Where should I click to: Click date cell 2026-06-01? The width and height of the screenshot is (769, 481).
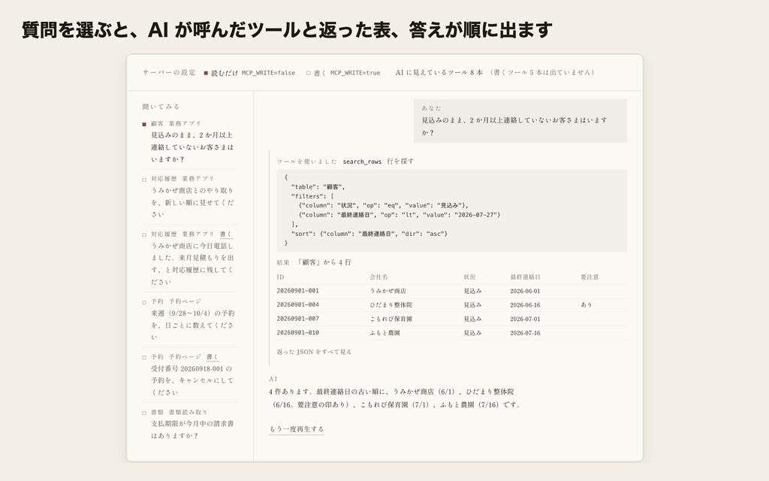click(x=525, y=291)
